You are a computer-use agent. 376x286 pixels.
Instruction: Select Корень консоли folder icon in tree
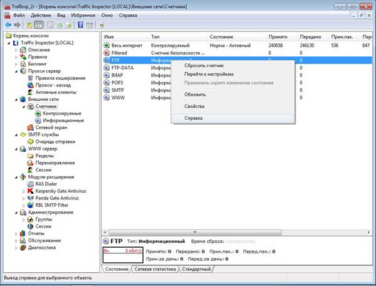point(9,36)
